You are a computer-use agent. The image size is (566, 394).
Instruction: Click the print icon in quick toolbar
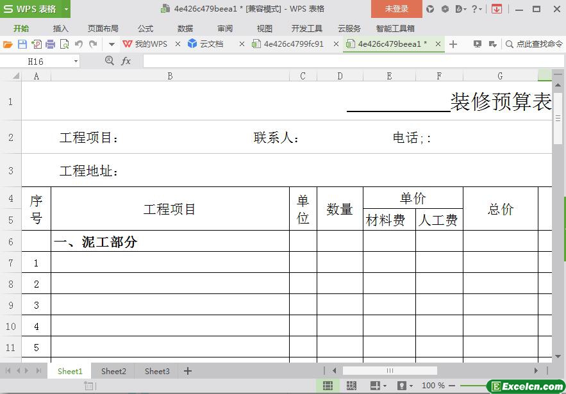pyautogui.click(x=50, y=44)
